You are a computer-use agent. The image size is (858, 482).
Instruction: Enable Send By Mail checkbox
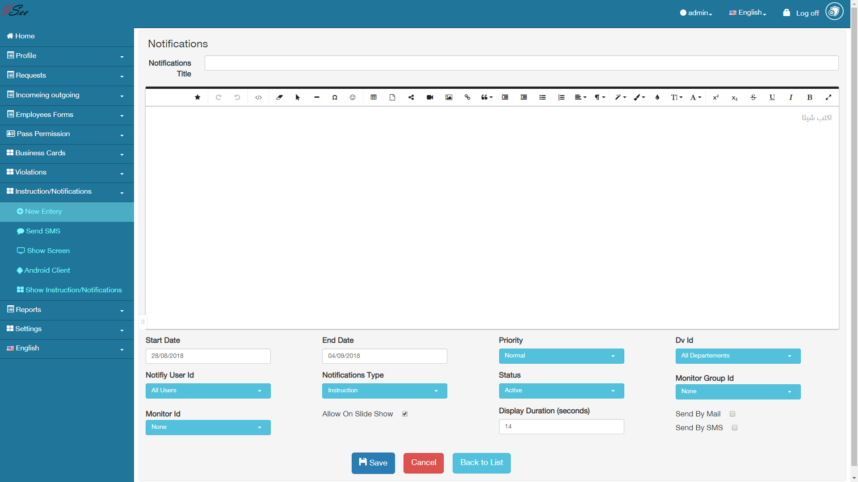click(732, 414)
